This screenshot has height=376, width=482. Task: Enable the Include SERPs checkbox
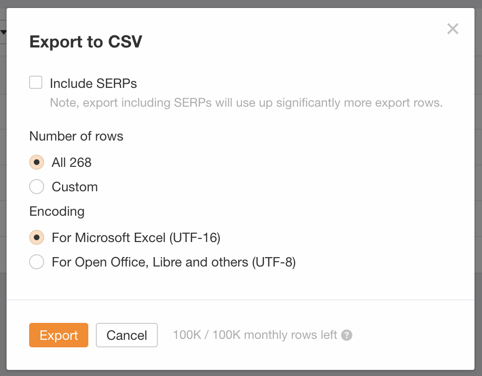coord(36,83)
